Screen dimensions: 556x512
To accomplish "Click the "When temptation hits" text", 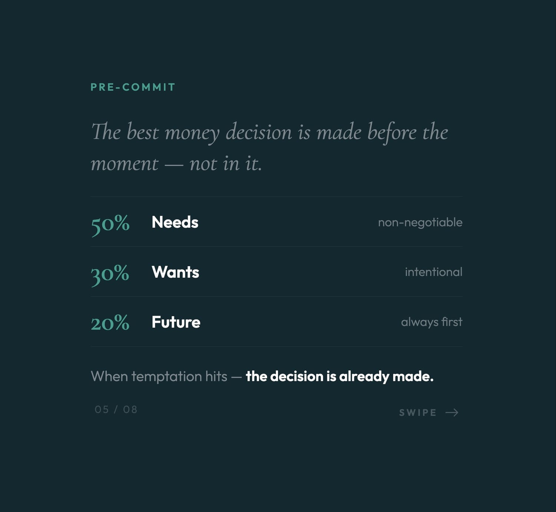I will 159,377.
